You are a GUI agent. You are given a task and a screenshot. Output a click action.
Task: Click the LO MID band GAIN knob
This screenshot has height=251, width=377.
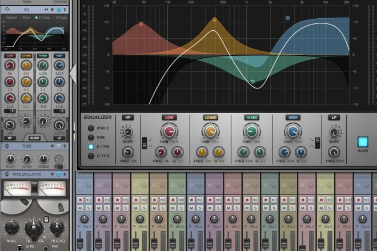[x=210, y=131]
